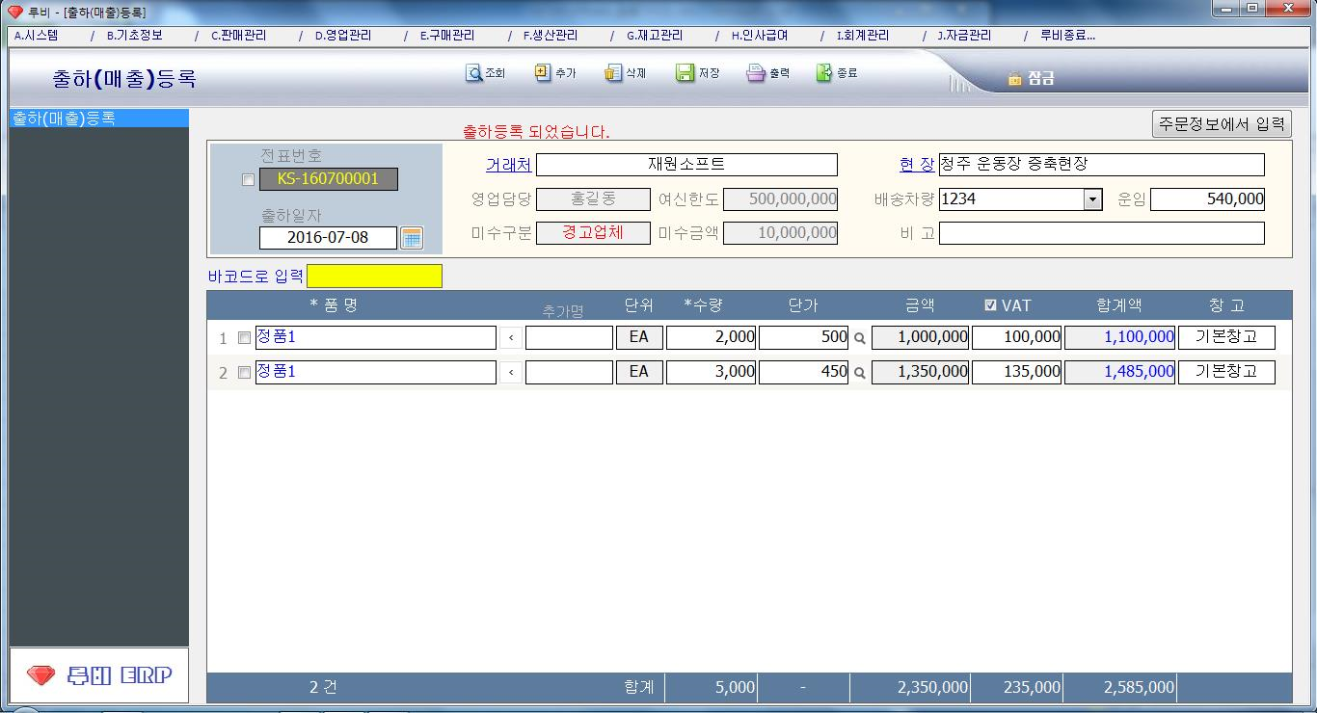This screenshot has width=1317, height=713.
Task: Click row 2 VAT field 135,000
Action: point(1017,372)
